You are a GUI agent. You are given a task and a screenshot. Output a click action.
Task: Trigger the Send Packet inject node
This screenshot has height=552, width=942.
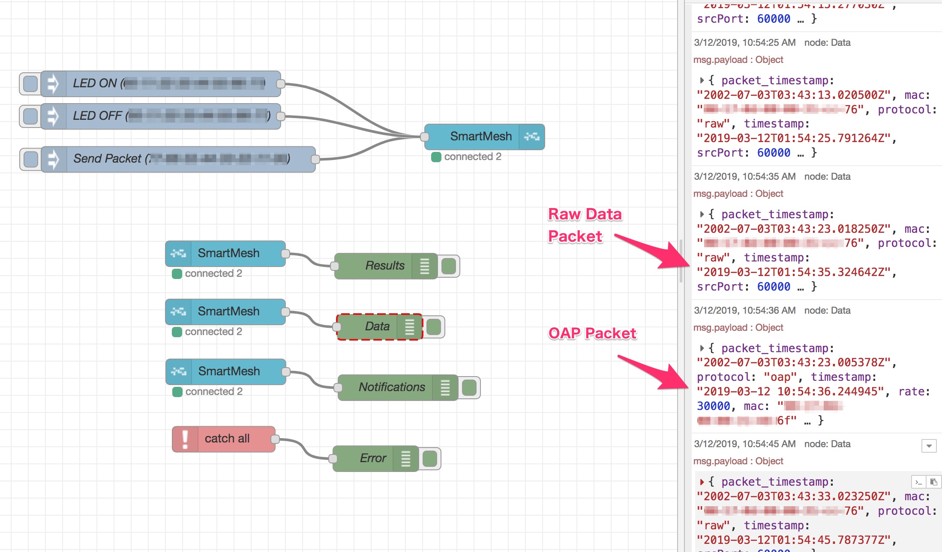30,159
